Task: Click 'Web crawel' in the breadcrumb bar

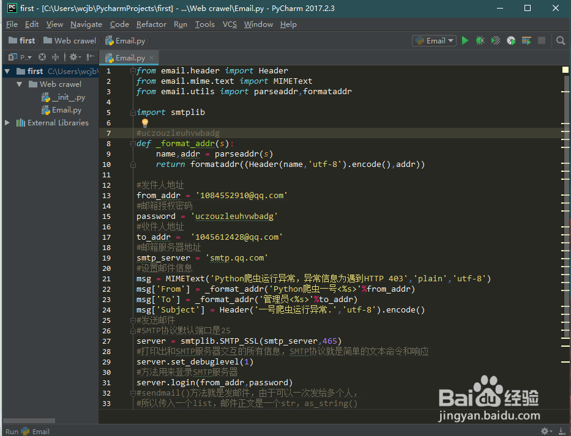Action: (70, 40)
